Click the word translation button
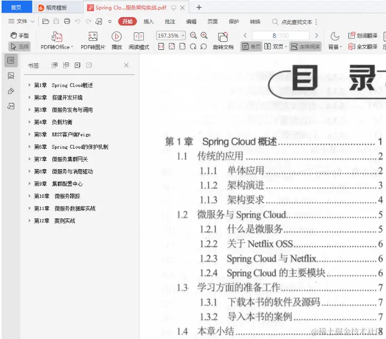Image resolution: width=386 pixels, height=339 pixels. 363,36
